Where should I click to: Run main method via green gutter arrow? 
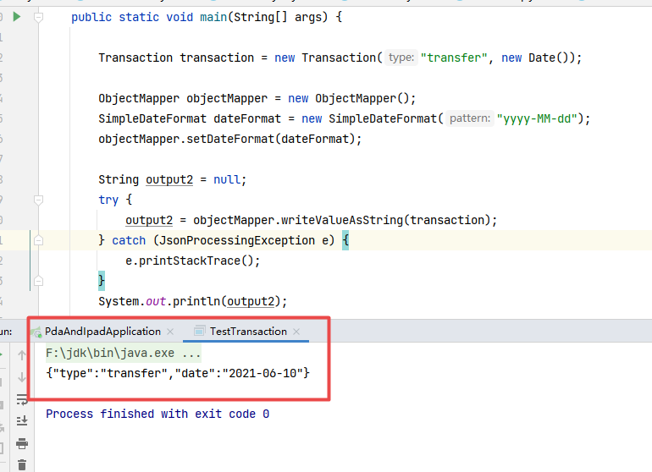17,17
